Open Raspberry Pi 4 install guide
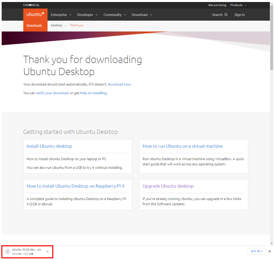Screen dimensions: 275x260 click(x=76, y=186)
